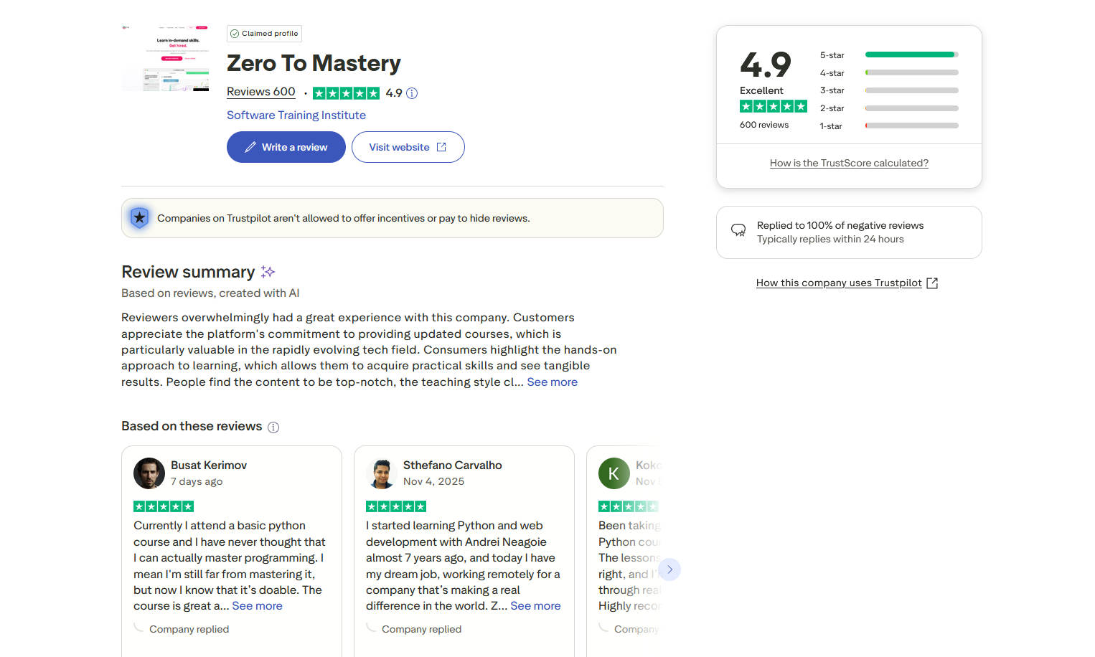This screenshot has width=1095, height=657.
Task: Advance the review carousel with the next arrow
Action: tap(669, 569)
